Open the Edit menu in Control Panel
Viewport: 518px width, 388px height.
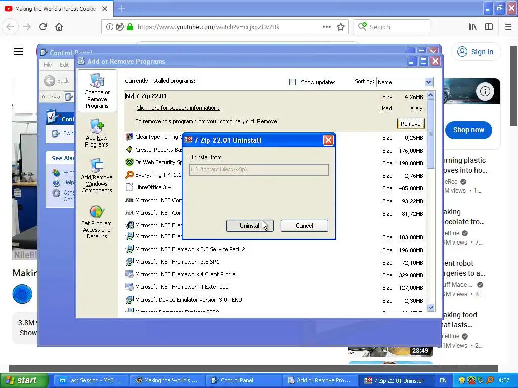(x=64, y=65)
